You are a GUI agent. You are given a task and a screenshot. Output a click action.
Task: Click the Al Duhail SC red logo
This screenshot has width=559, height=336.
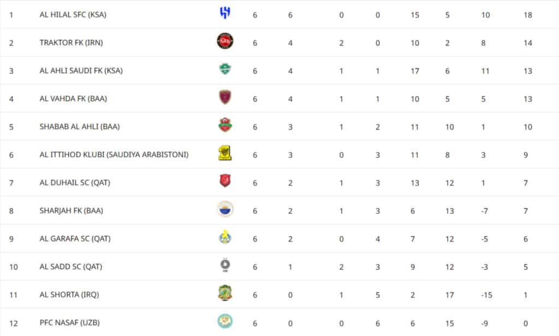click(225, 181)
